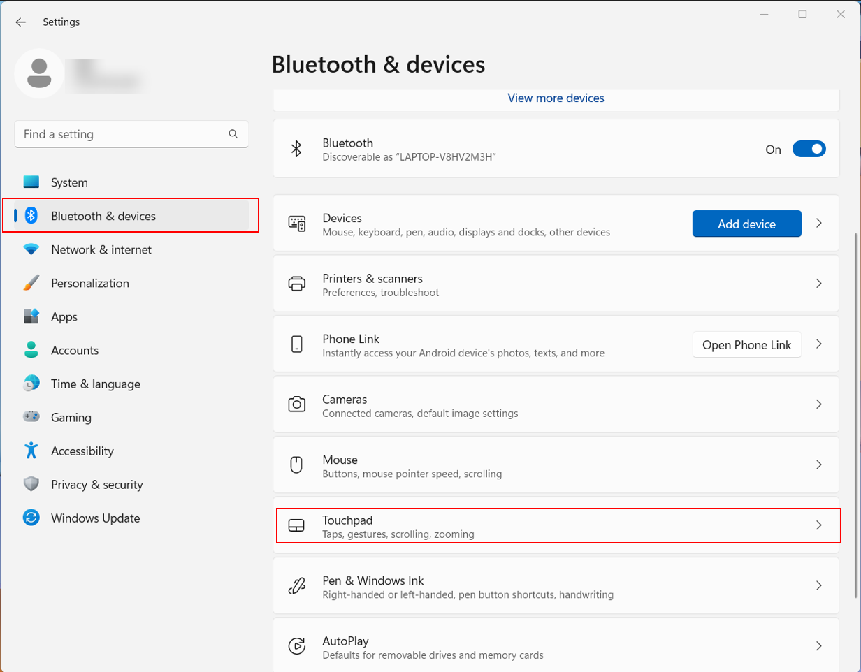This screenshot has height=672, width=861.
Task: Click the Open Phone Link button
Action: 746,344
